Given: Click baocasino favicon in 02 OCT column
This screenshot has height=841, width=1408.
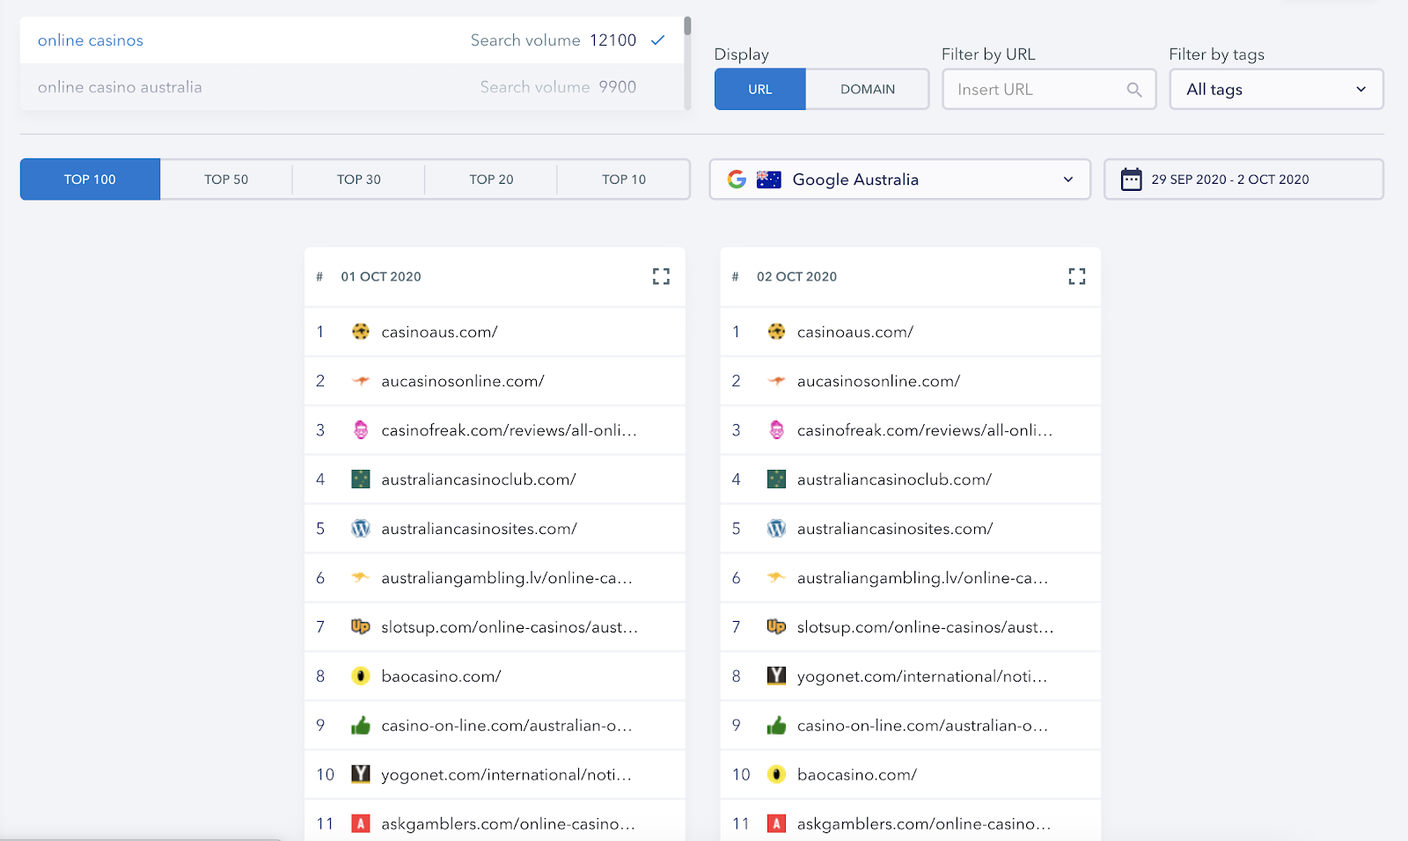Looking at the screenshot, I should (x=776, y=775).
